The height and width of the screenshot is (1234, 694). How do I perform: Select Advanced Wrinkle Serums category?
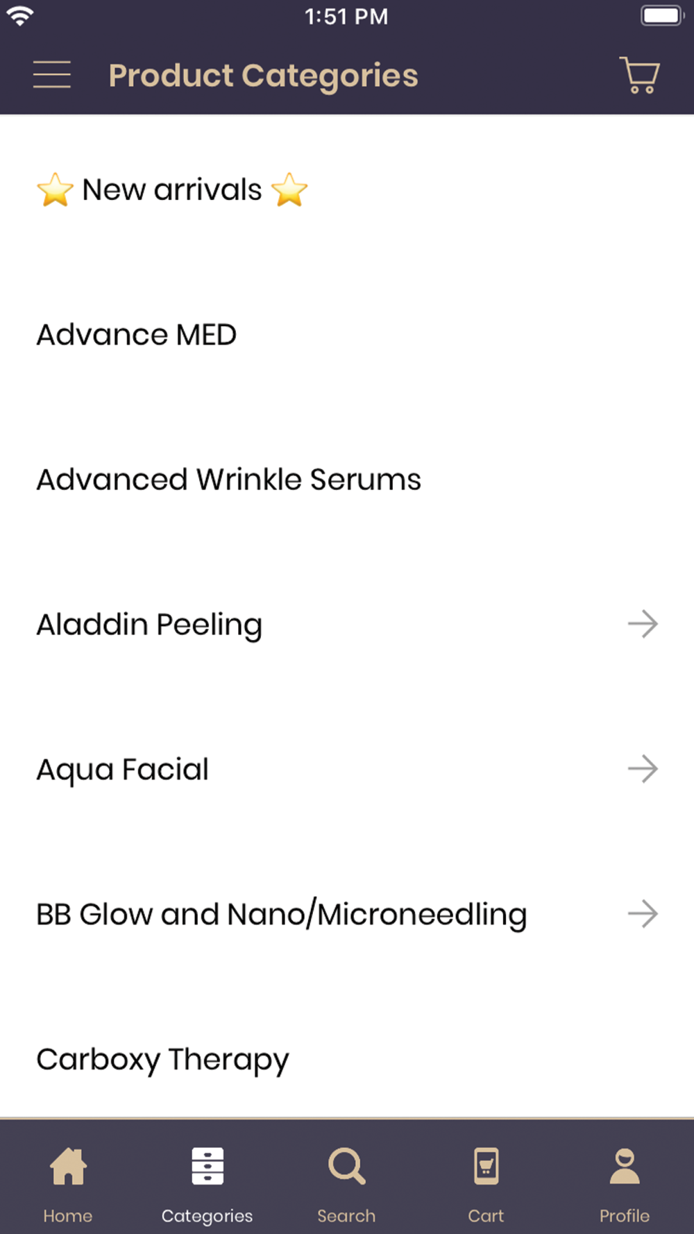347,480
